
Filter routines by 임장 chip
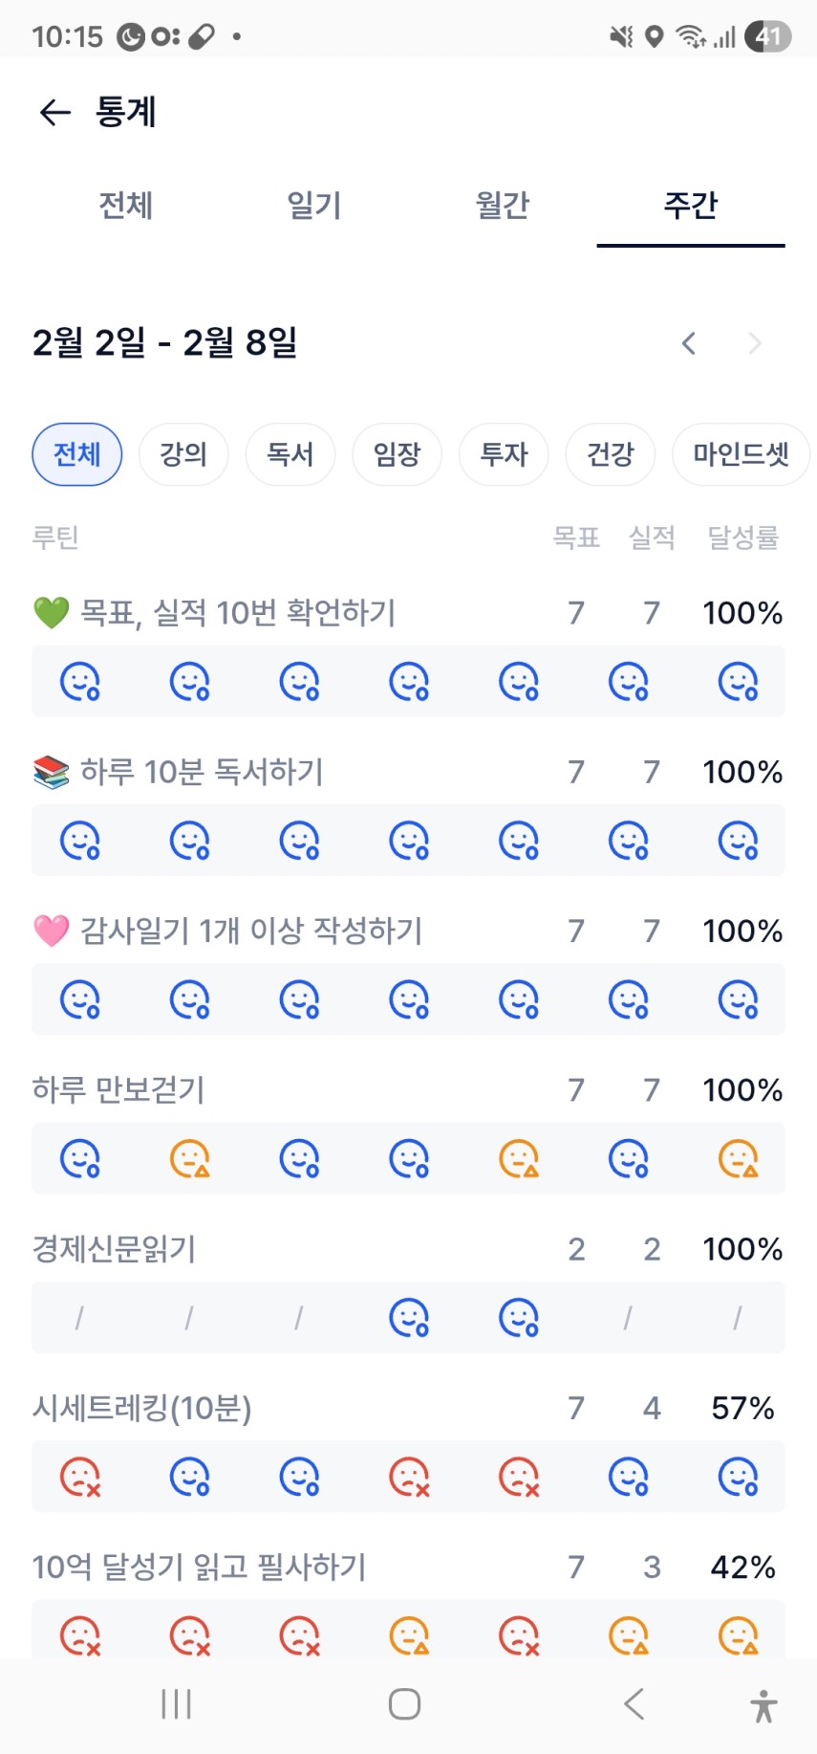397,454
